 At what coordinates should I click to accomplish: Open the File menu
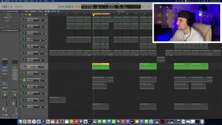point(12,1)
